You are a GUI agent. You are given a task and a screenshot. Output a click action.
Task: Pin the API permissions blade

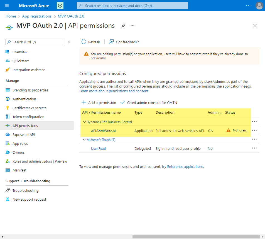[x=124, y=26]
